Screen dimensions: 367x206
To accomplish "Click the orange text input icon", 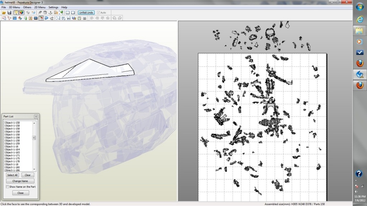I will [x=30, y=18].
